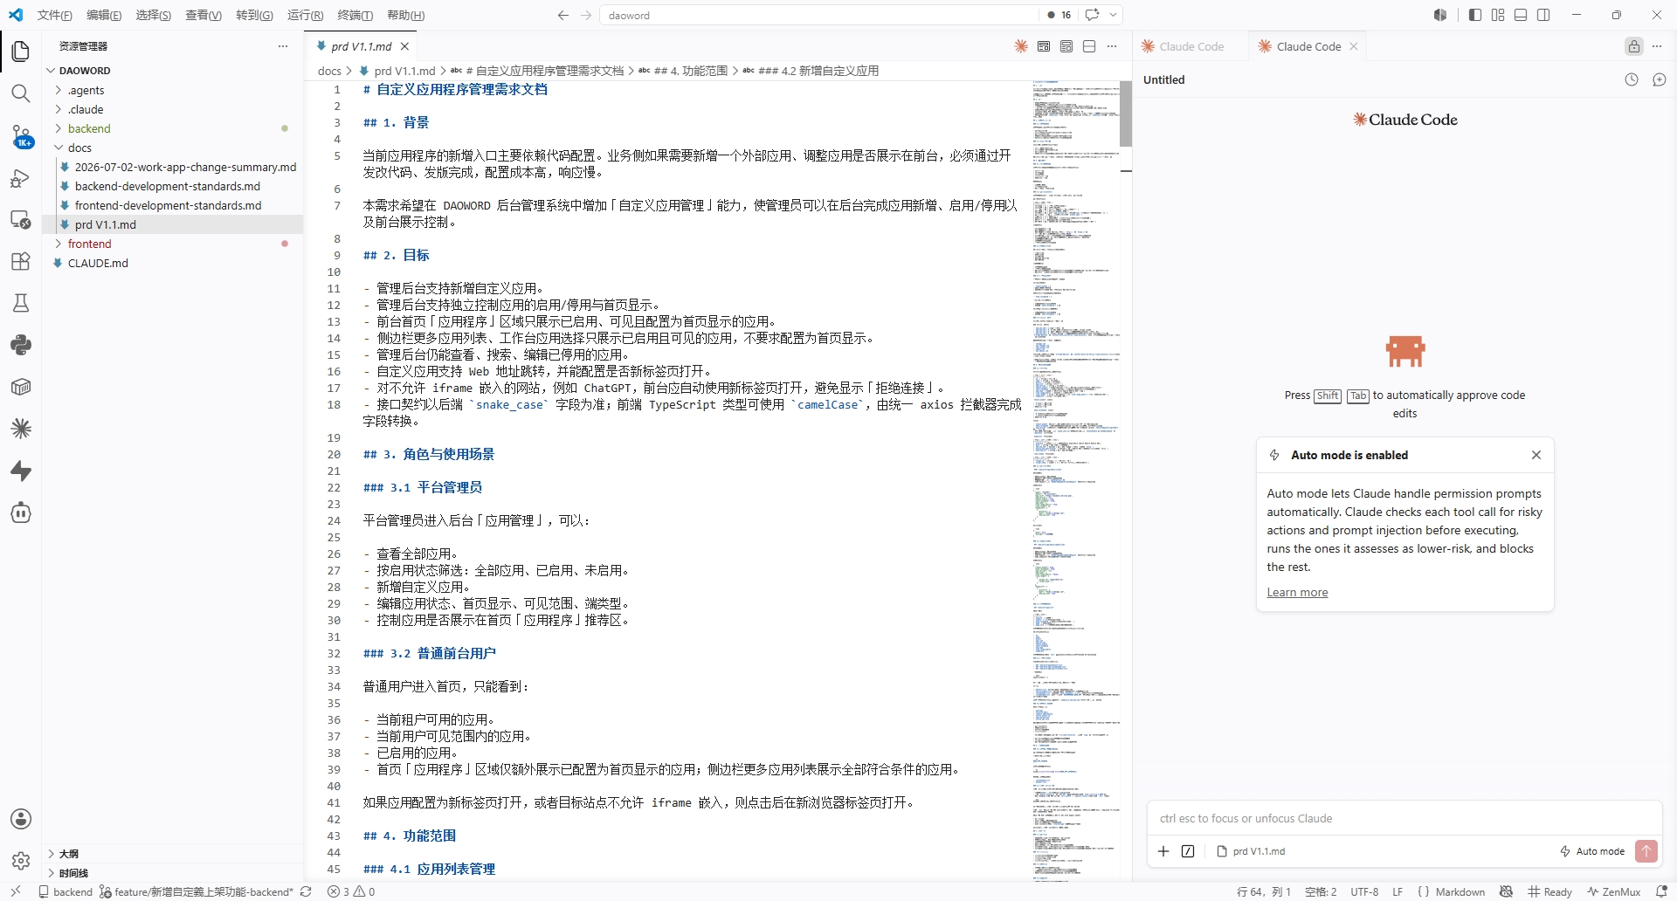Focus the Claude message input field
Image resolution: width=1677 pixels, height=901 pixels.
[x=1404, y=818]
